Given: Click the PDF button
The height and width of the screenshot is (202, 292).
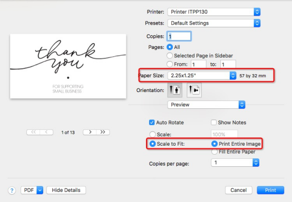Looking at the screenshot, I should point(29,190).
